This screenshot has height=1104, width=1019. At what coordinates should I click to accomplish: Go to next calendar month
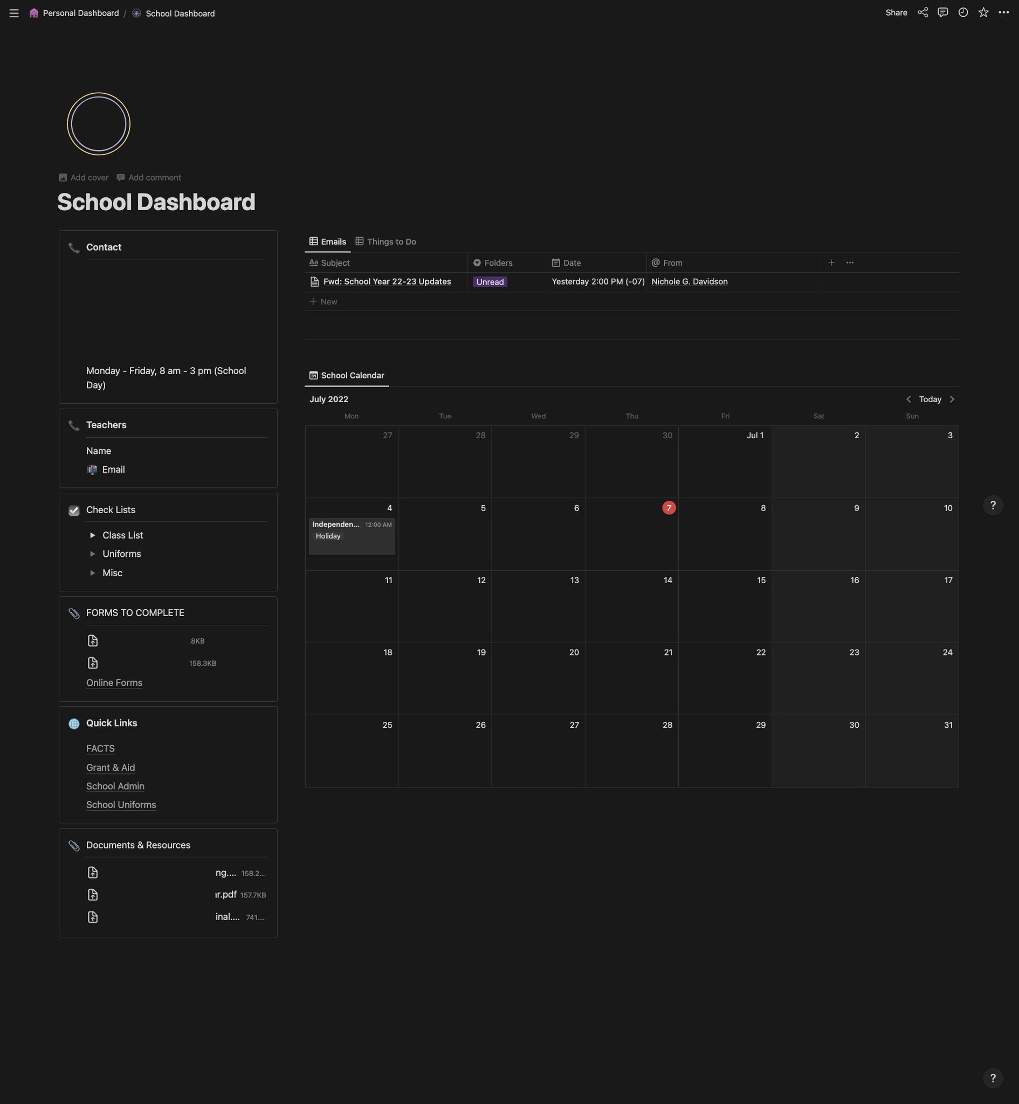952,399
